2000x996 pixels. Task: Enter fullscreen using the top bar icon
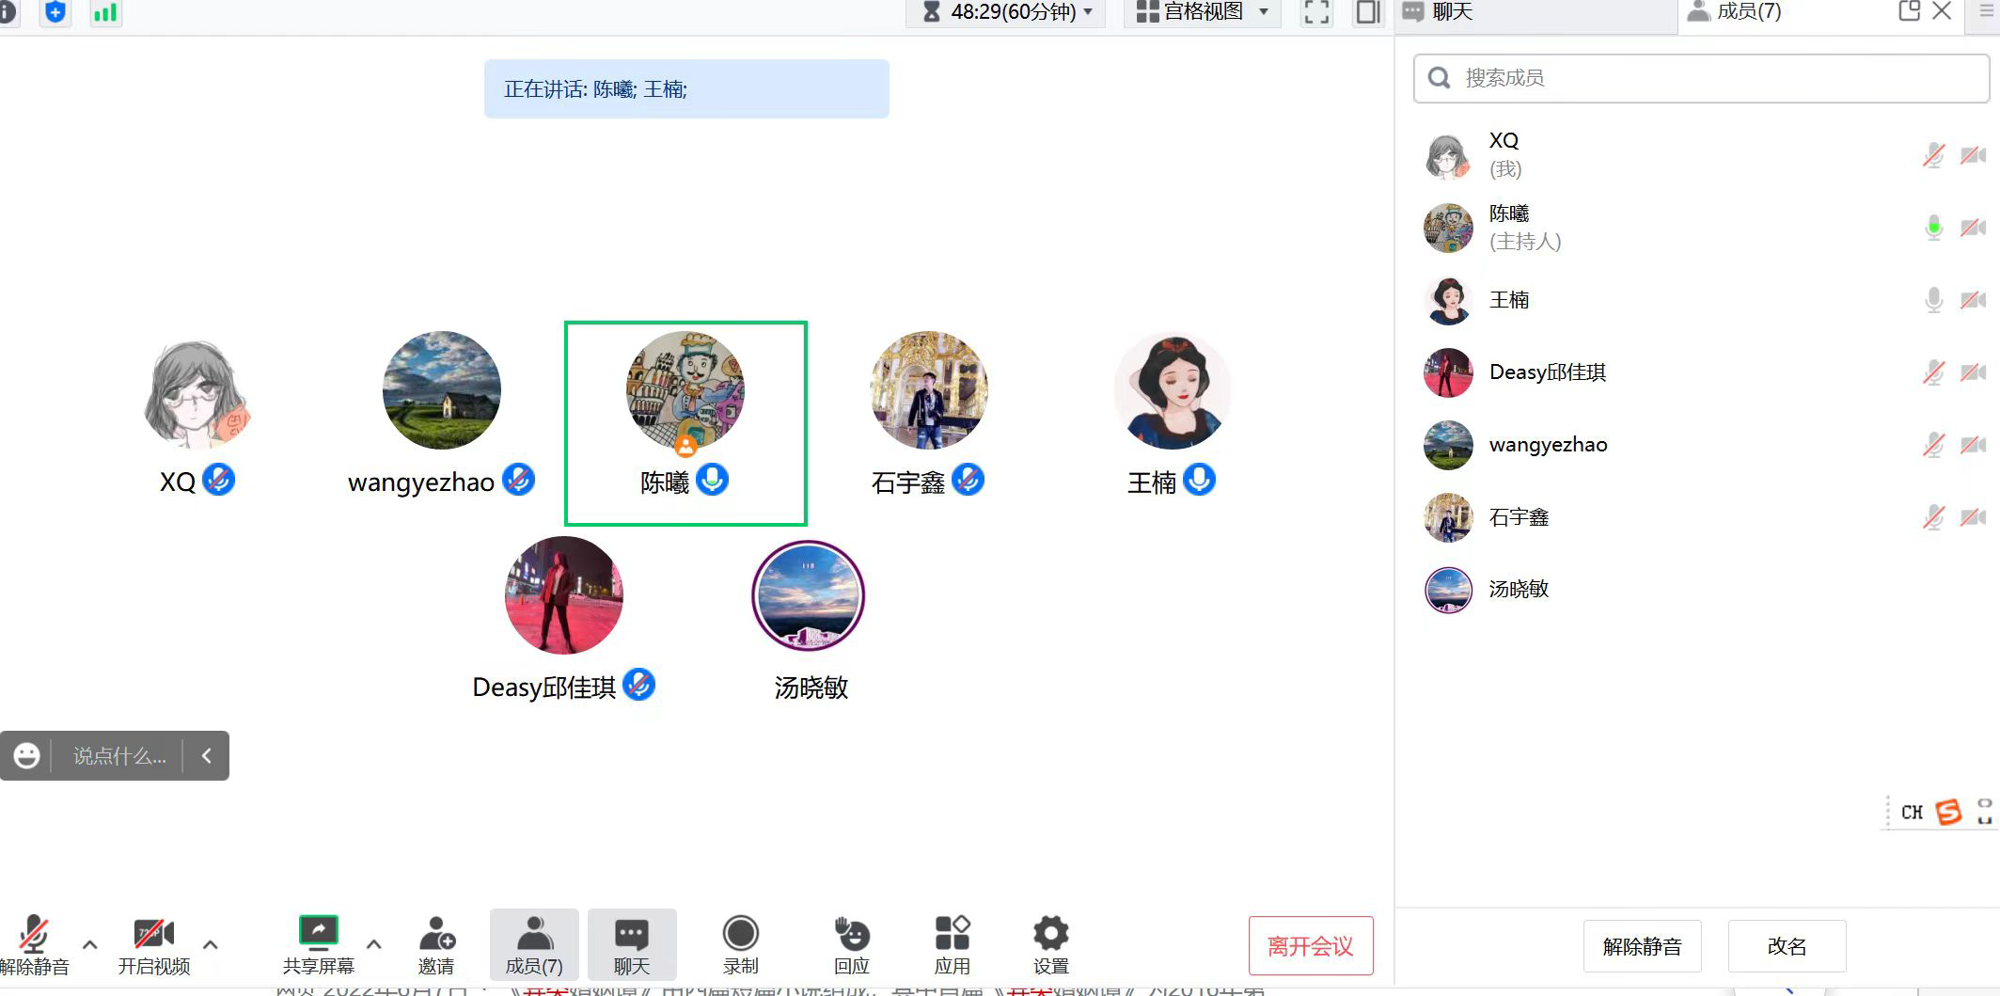(1316, 12)
